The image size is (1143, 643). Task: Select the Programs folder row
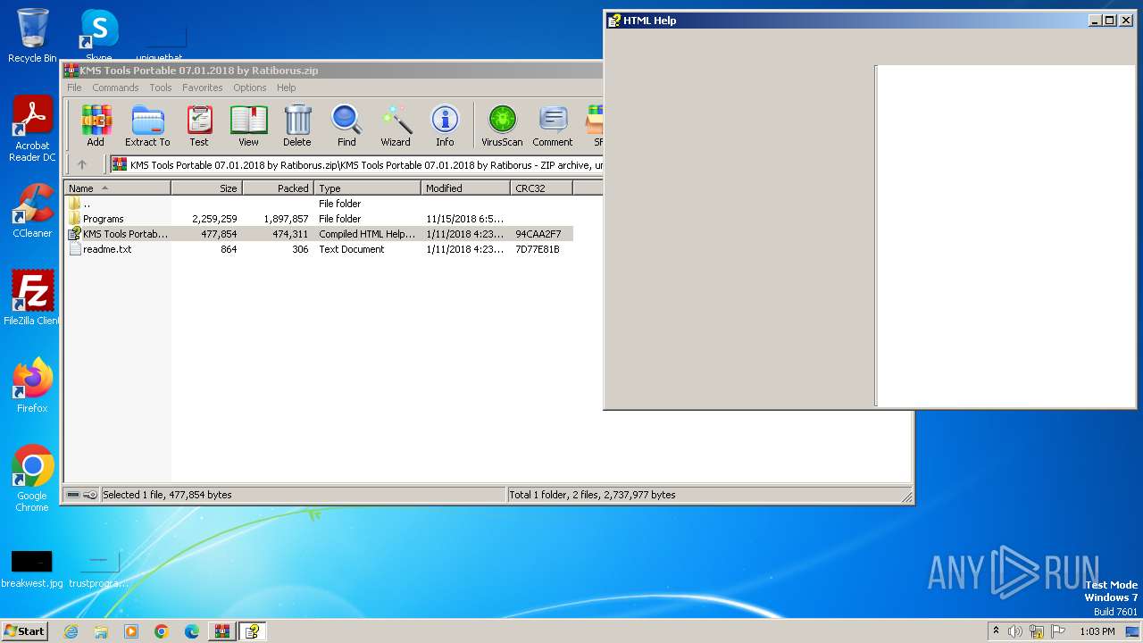click(318, 219)
